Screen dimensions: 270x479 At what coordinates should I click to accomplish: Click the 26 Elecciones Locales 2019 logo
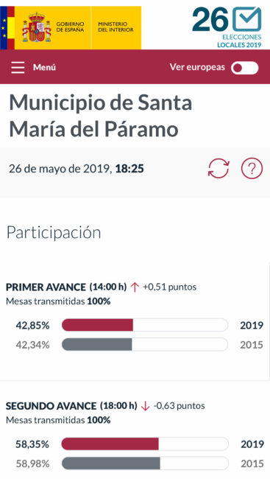(x=227, y=27)
